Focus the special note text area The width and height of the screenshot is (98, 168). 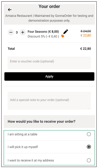tap(49, 101)
